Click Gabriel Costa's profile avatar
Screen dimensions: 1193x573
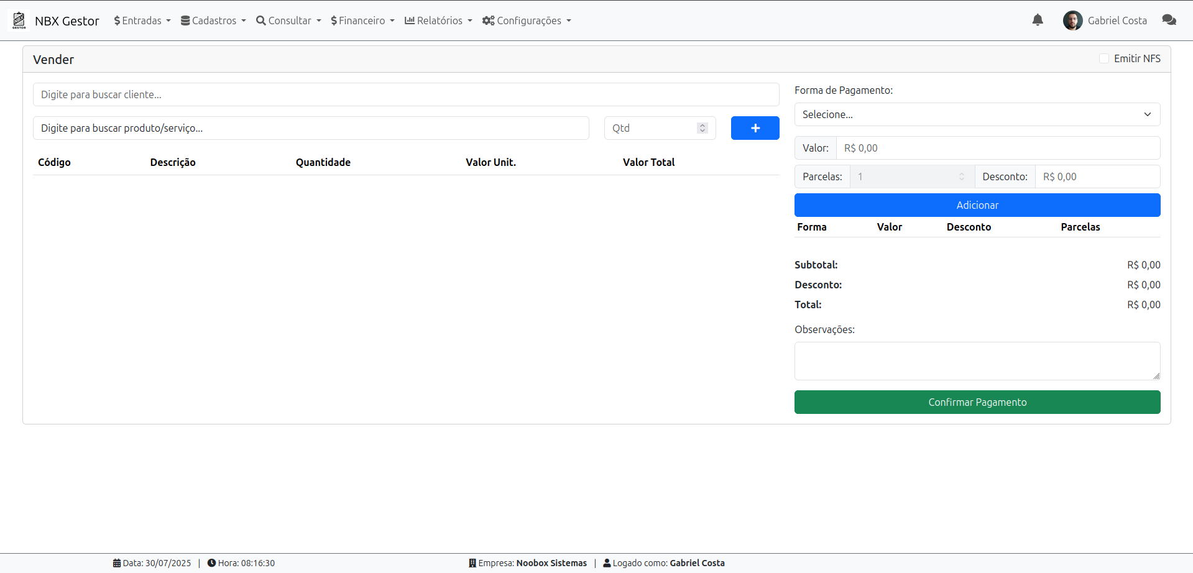pos(1072,21)
